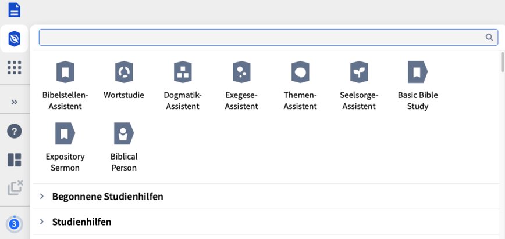Start the Expository Sermon workflow
This screenshot has width=505, height=239.
click(x=65, y=134)
